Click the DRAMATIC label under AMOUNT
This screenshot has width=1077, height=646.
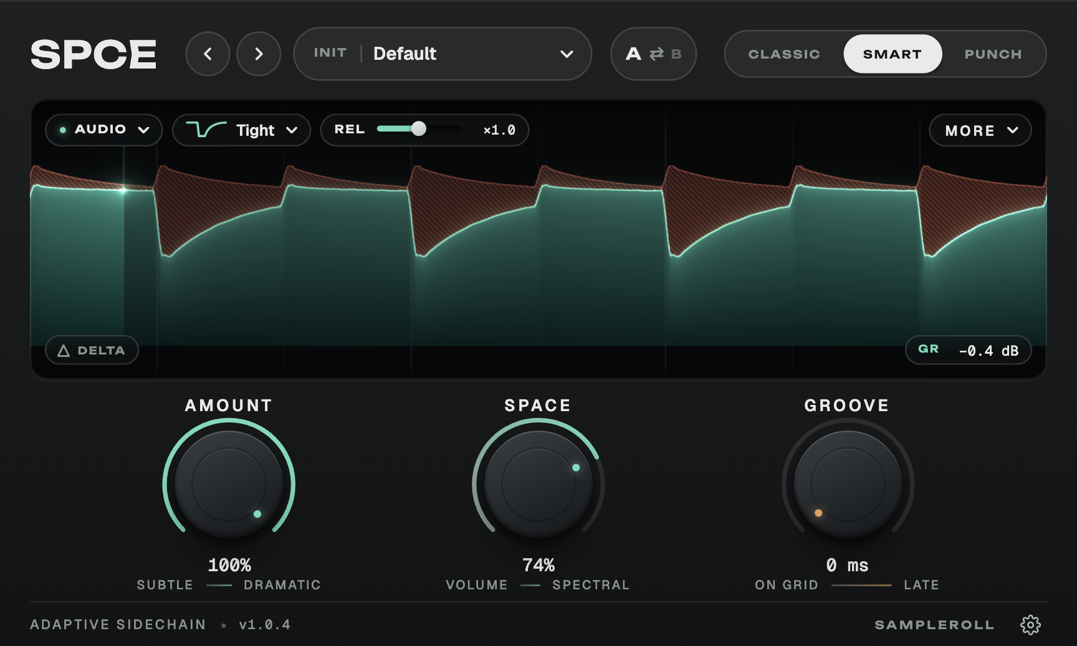[x=282, y=585]
